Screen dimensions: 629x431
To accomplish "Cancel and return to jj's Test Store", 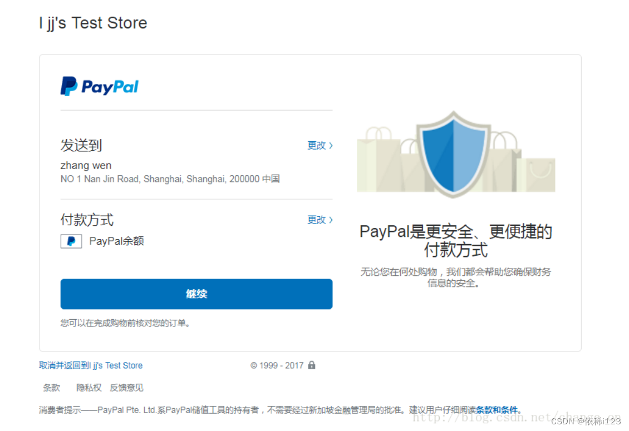I will [91, 365].
